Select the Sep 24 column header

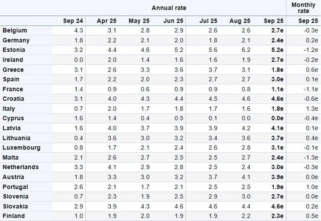(x=73, y=21)
